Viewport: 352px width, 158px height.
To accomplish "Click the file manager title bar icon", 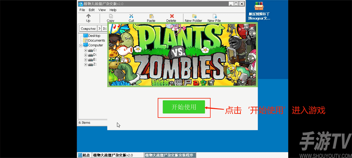I will pos(80,4).
